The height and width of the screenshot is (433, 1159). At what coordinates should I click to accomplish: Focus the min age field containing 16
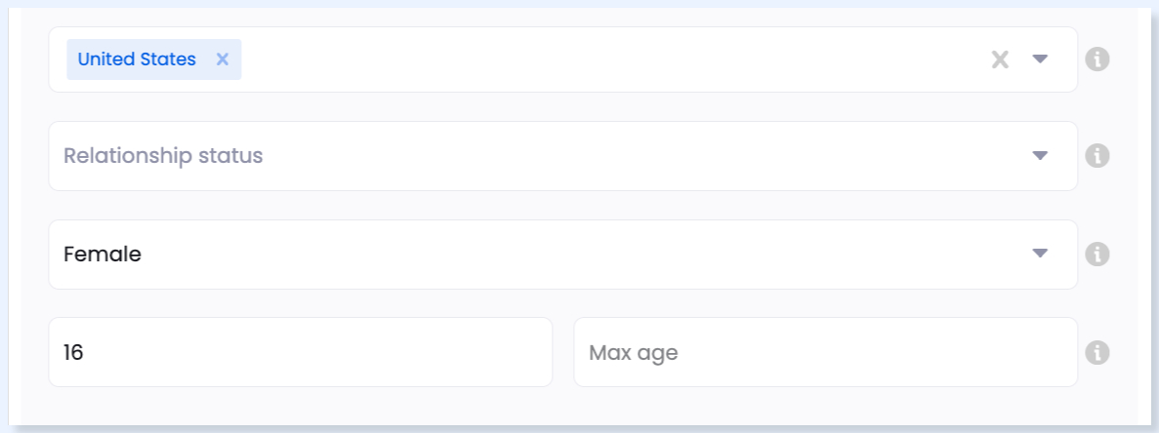[x=300, y=352]
